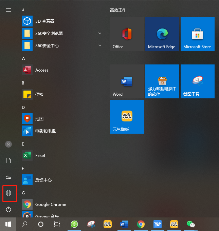Expand the hamburger menu at top-left
The width and height of the screenshot is (219, 231).
click(8, 10)
